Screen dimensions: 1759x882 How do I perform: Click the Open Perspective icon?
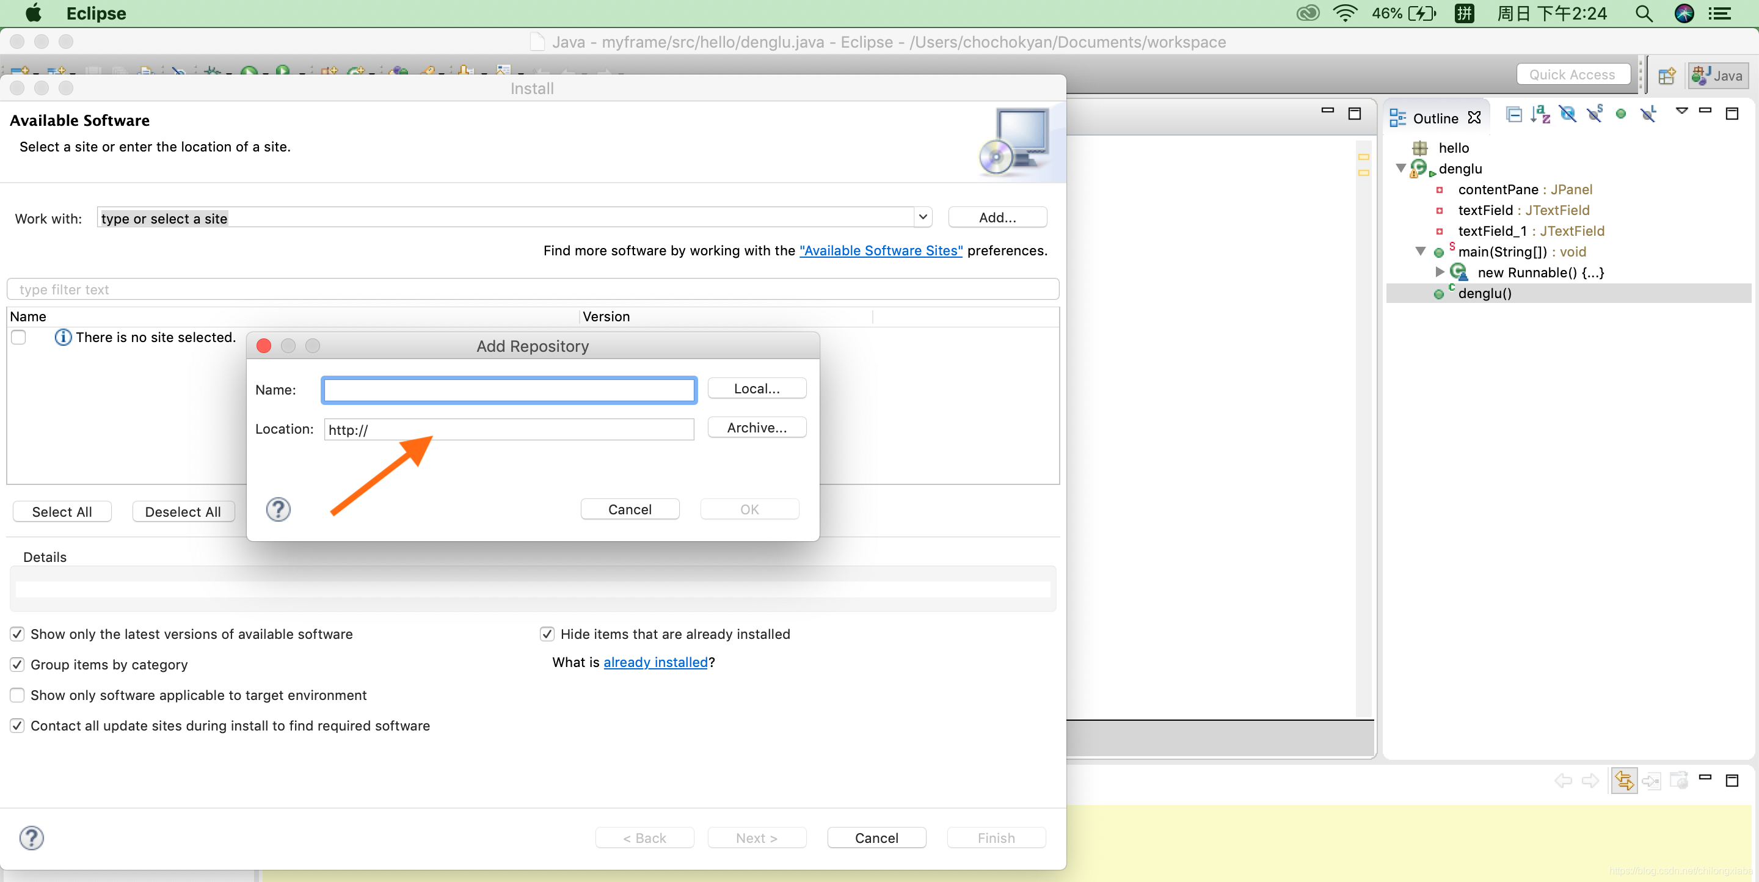(x=1666, y=76)
